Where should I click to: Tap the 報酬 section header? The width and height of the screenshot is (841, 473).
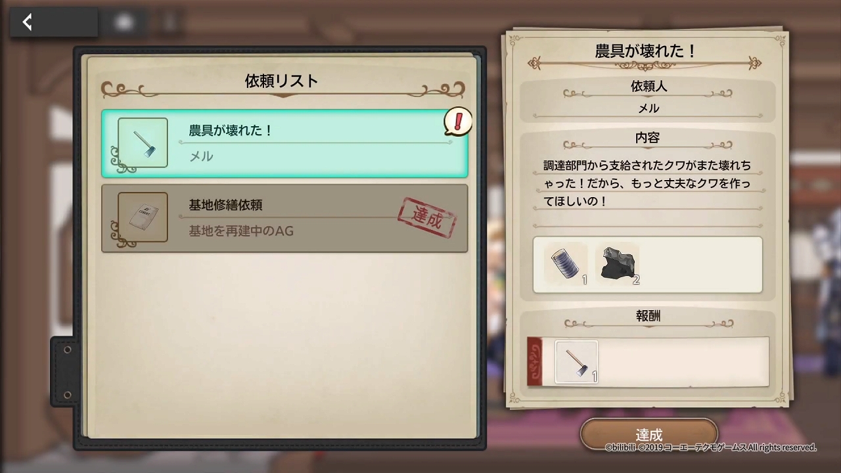click(648, 316)
